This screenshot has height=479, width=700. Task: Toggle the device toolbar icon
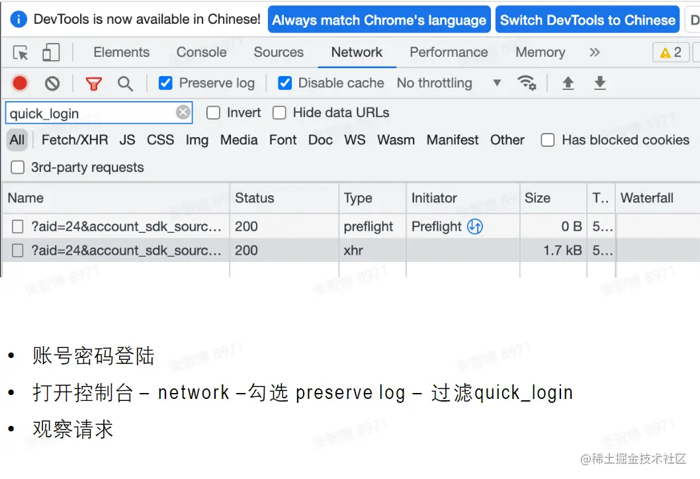(x=51, y=53)
